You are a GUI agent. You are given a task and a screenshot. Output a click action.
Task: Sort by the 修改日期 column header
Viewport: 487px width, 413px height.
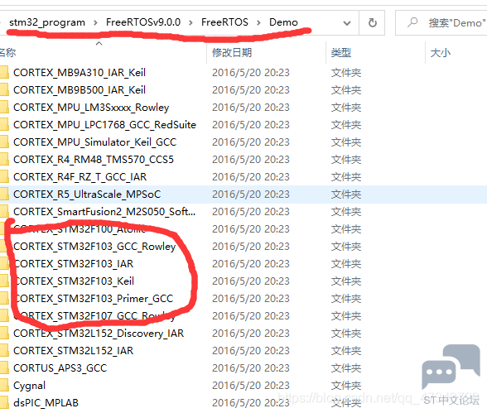click(232, 52)
